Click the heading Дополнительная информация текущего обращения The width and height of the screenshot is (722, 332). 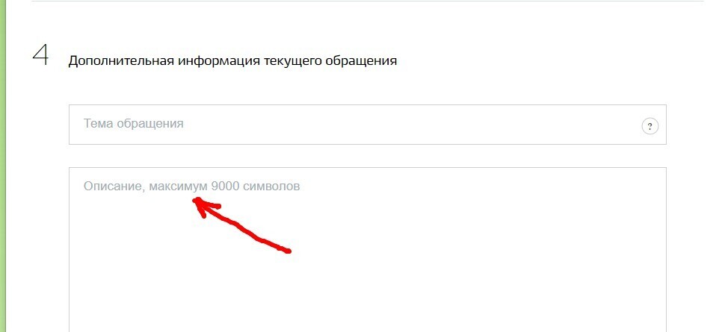[x=232, y=60]
